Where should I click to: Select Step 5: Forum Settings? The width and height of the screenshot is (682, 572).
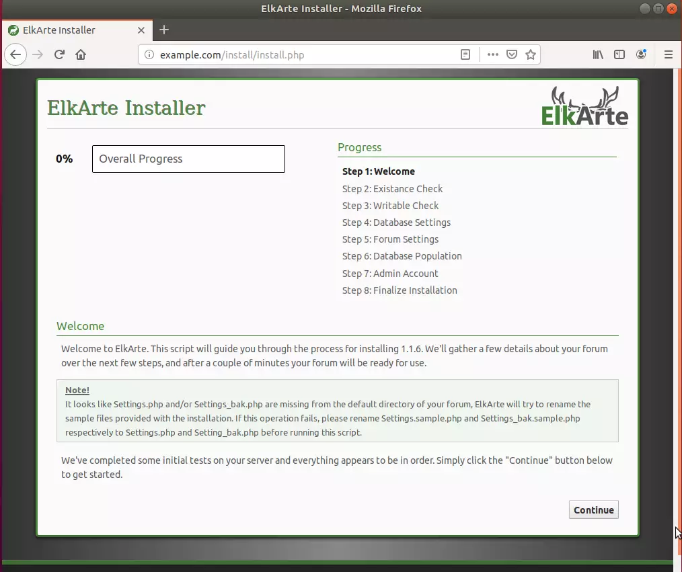click(x=390, y=239)
